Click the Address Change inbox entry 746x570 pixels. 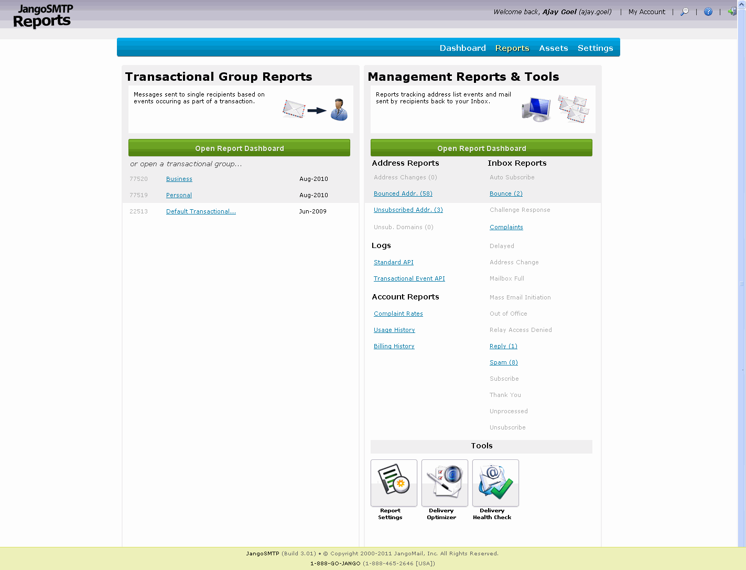tap(514, 262)
